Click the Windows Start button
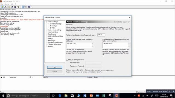 tap(3, 96)
